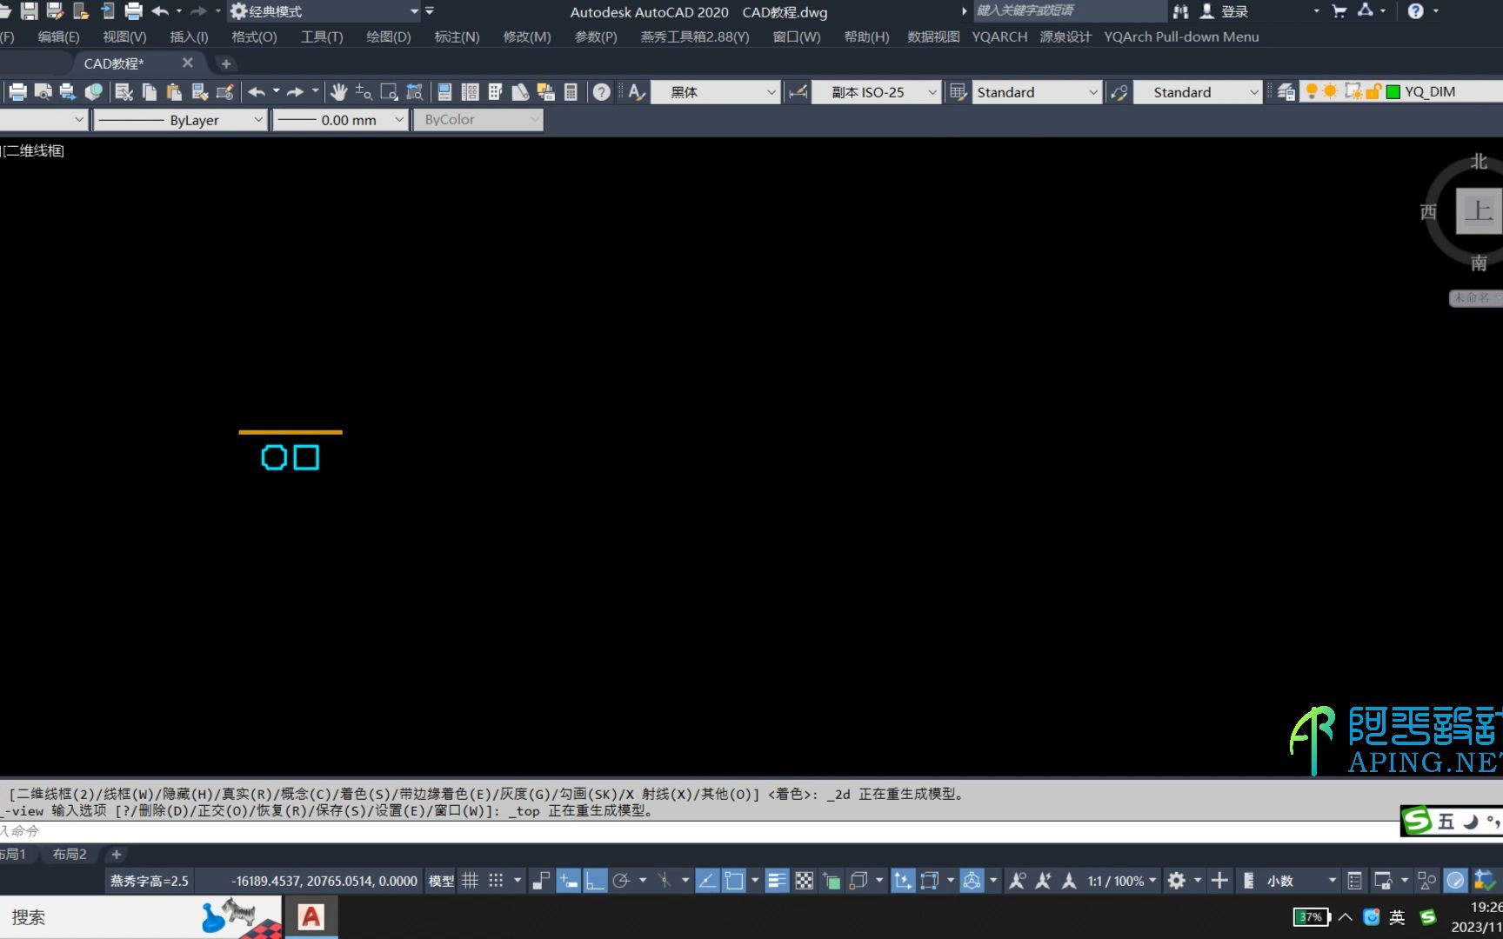Click the Dimension Style icon
1503x939 pixels.
tap(798, 92)
